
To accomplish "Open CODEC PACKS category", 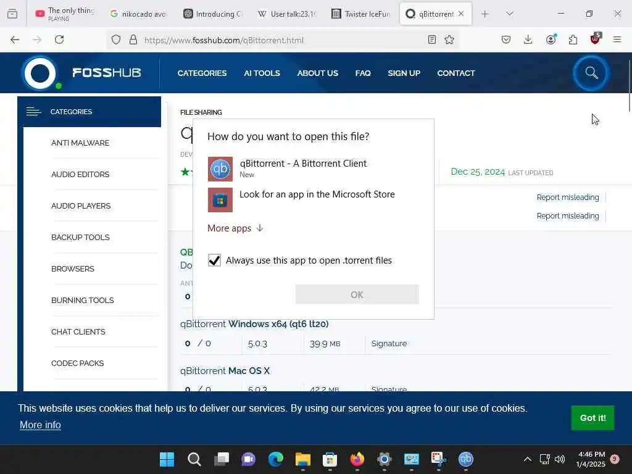I will (x=77, y=363).
